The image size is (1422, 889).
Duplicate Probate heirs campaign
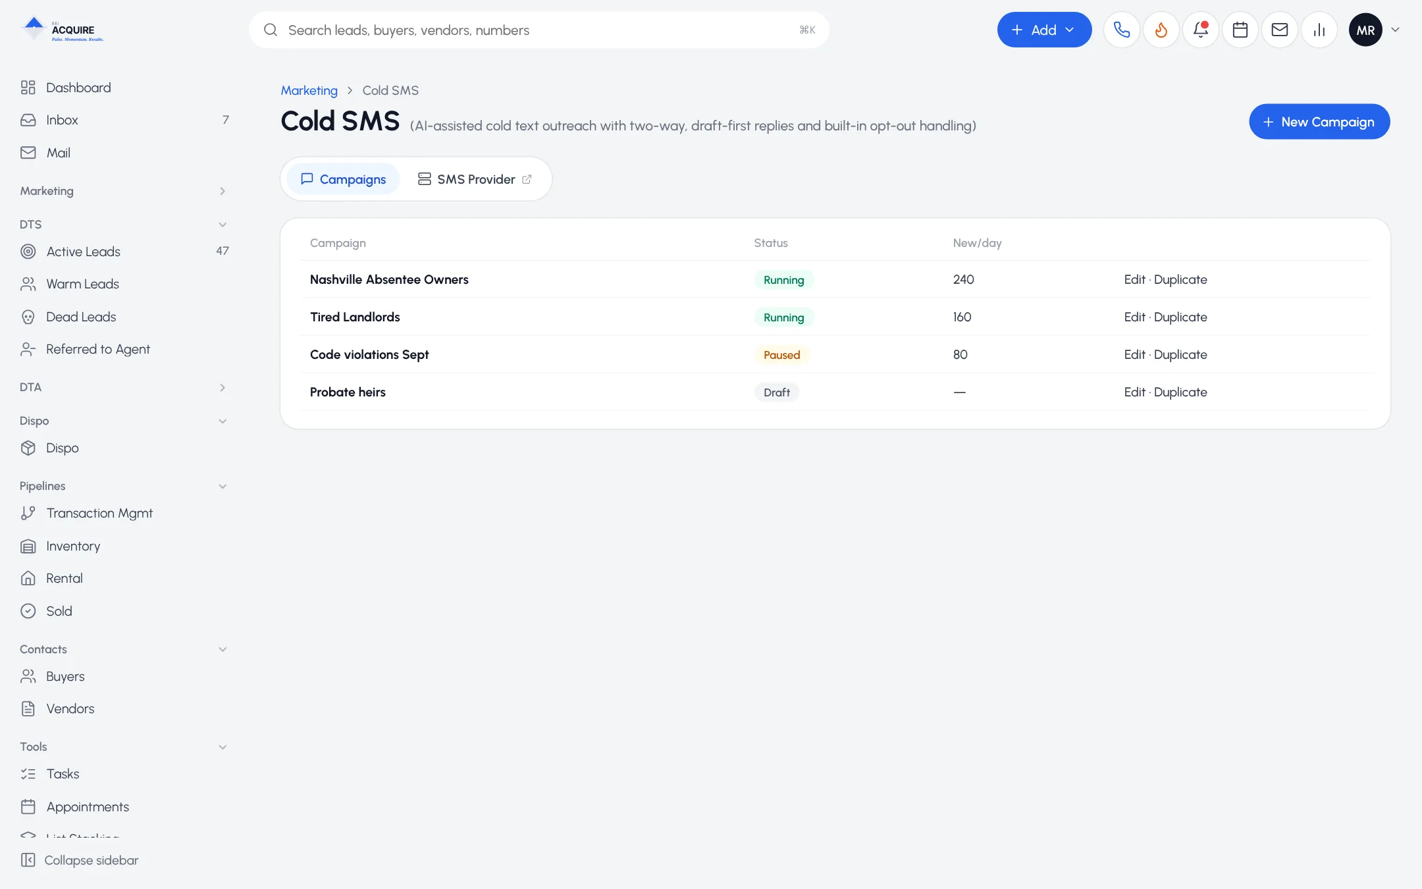pos(1180,392)
